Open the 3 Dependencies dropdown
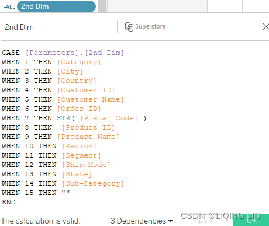Image resolution: width=269 pixels, height=226 pixels. 142,221
